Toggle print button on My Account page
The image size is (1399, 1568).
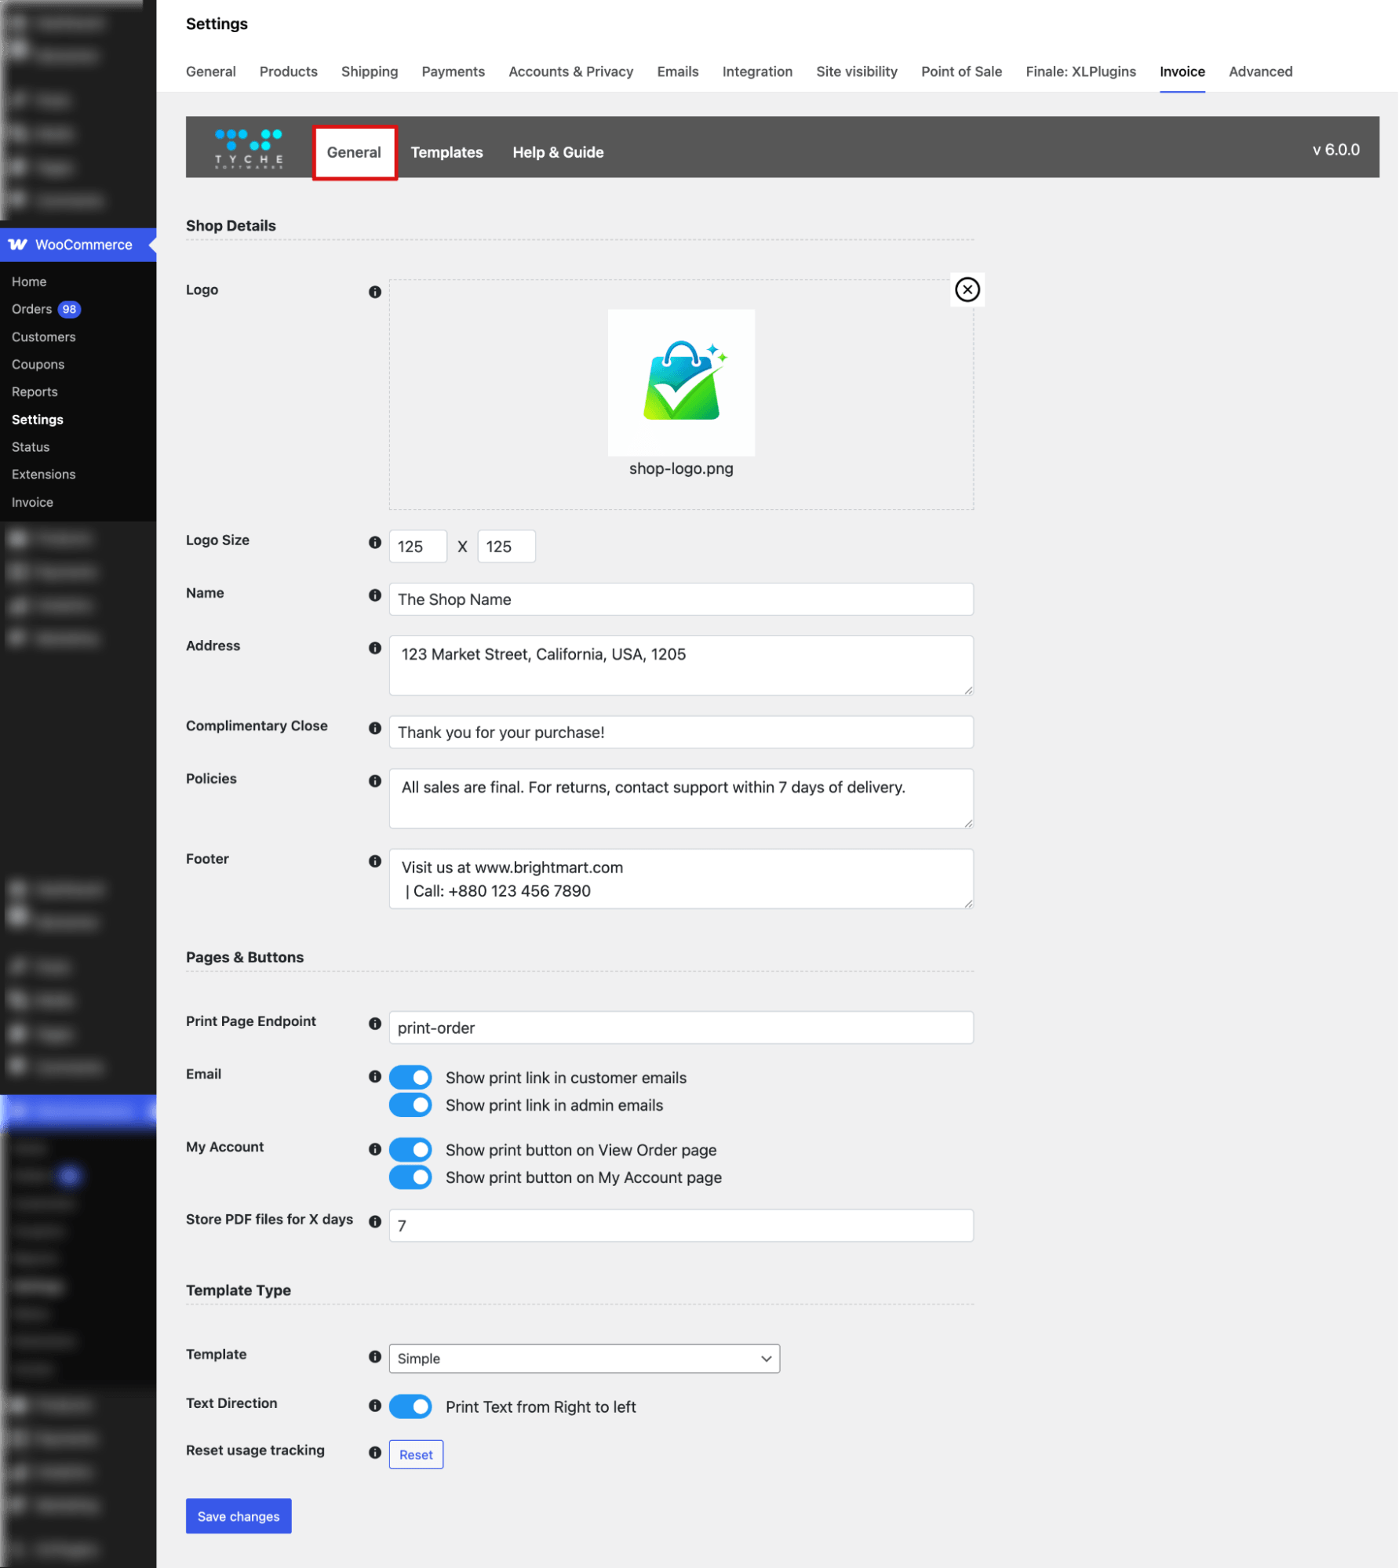410,1177
